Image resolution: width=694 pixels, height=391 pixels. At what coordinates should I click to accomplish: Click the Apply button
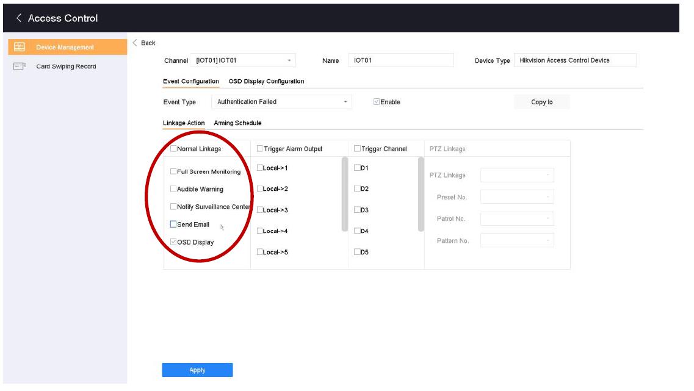(x=197, y=370)
